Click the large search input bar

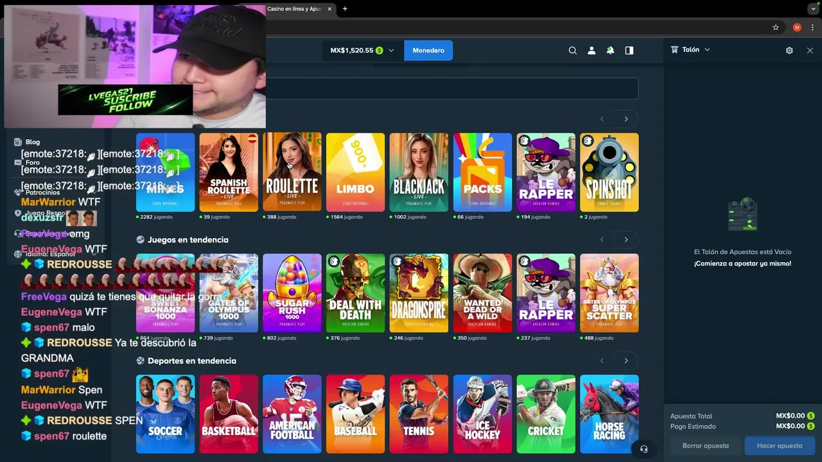pyautogui.click(x=452, y=89)
